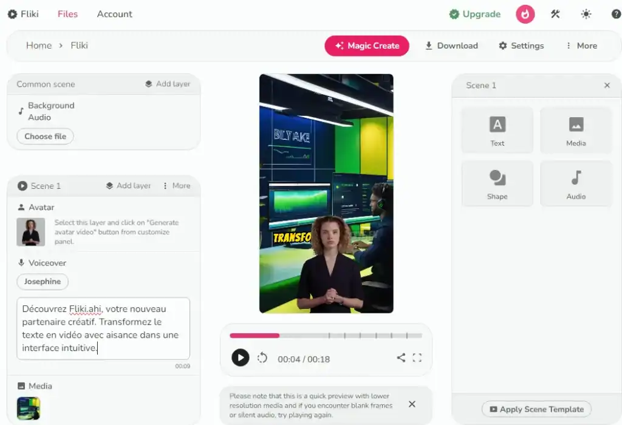This screenshot has width=622, height=425.
Task: Open the tools wrench icon
Action: 555,15
